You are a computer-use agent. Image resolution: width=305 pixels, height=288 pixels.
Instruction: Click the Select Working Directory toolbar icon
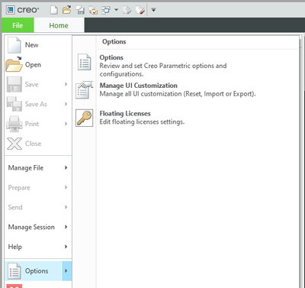coord(93,10)
